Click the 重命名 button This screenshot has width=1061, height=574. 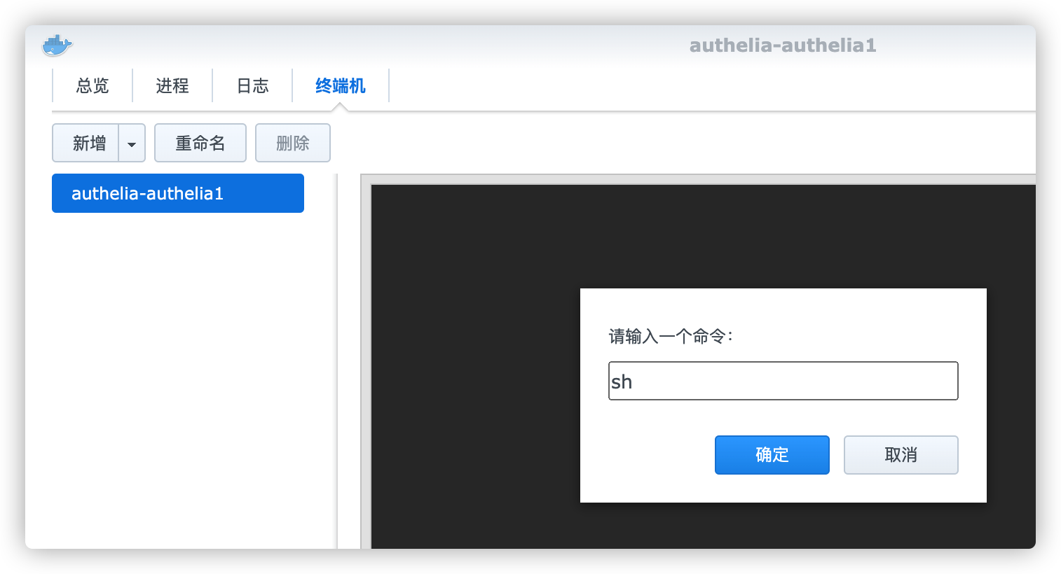pyautogui.click(x=200, y=143)
